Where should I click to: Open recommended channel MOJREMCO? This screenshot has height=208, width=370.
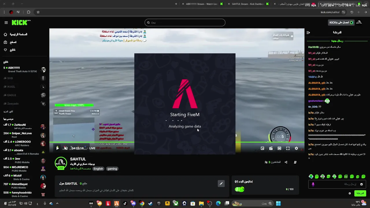pos(25,169)
